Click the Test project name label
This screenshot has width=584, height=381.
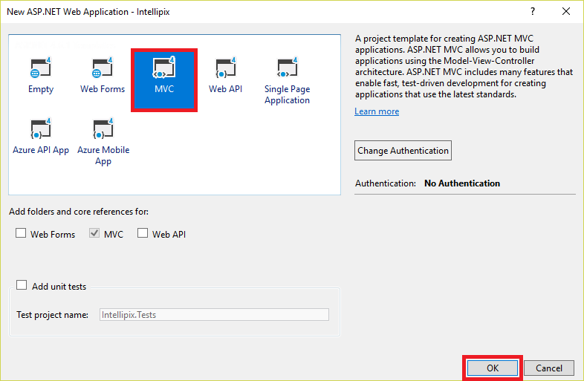pos(52,315)
